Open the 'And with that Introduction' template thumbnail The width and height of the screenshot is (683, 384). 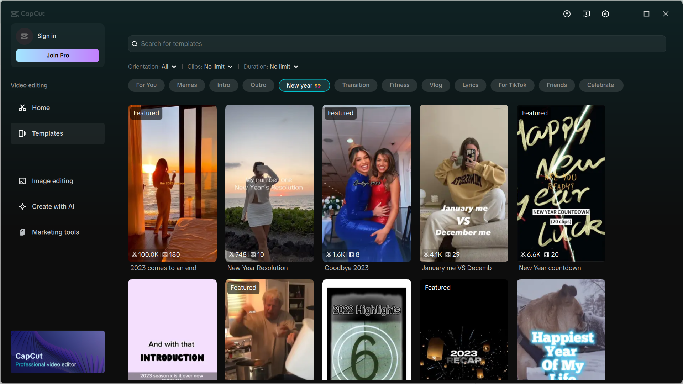tap(172, 329)
